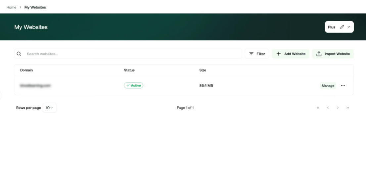
Task: Click the Manage button for the website
Action: tap(328, 85)
